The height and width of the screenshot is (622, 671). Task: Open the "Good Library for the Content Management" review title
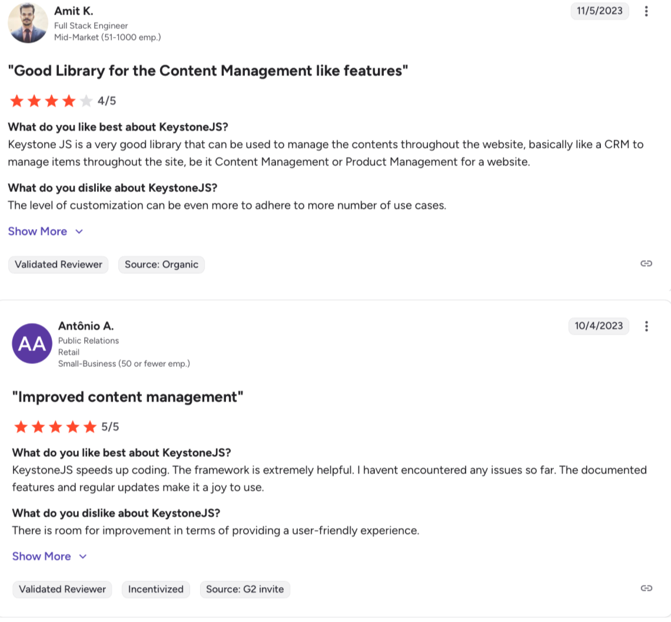tap(208, 71)
